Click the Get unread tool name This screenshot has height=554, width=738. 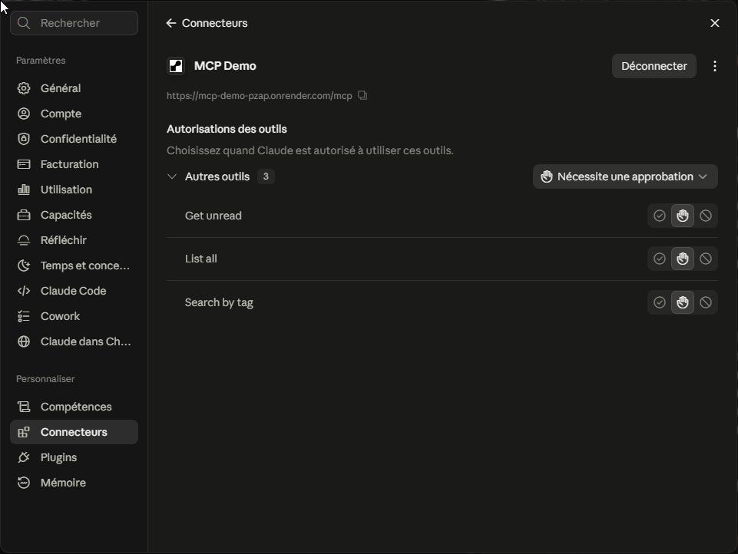[213, 216]
